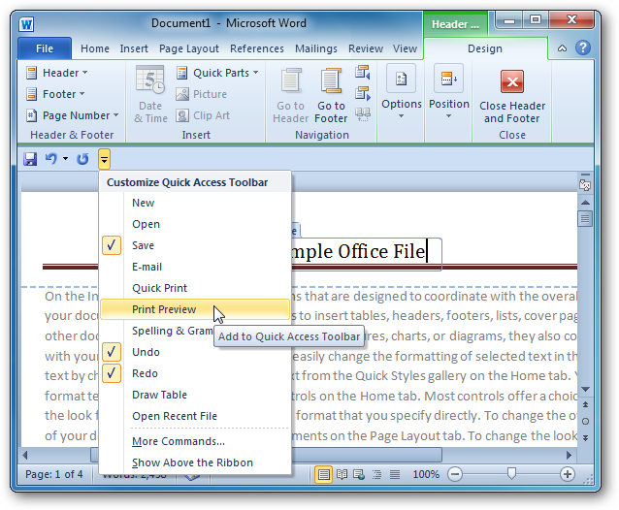Screen dimensions: 619x510
Task: Open the Header dropdown
Action: coord(56,73)
